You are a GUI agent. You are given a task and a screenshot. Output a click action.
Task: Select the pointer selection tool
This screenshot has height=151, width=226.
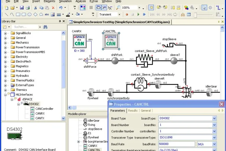pyautogui.click(x=204, y=7)
